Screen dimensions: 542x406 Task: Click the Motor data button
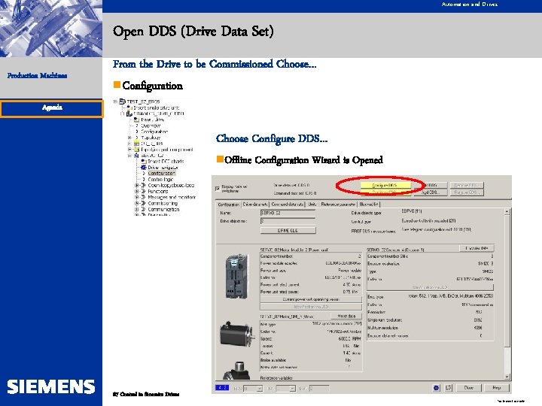[346, 317]
